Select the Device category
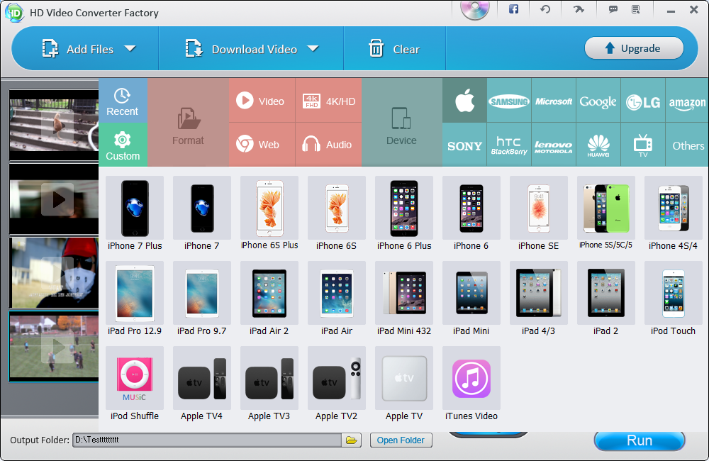Image resolution: width=709 pixels, height=461 pixels. coord(401,123)
